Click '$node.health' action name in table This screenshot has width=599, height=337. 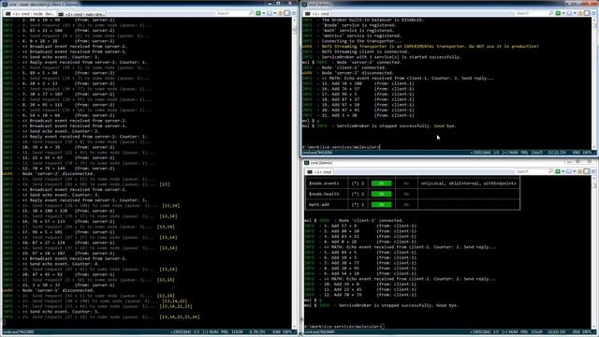click(324, 194)
